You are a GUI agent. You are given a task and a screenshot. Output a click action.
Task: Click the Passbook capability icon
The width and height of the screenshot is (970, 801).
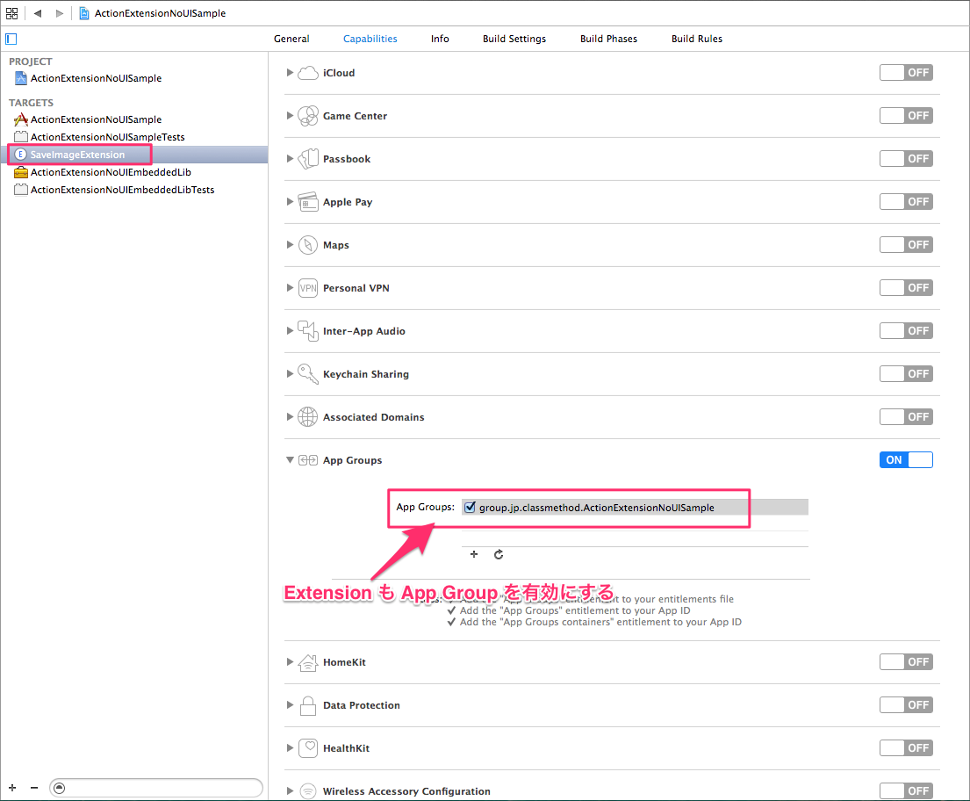(308, 159)
